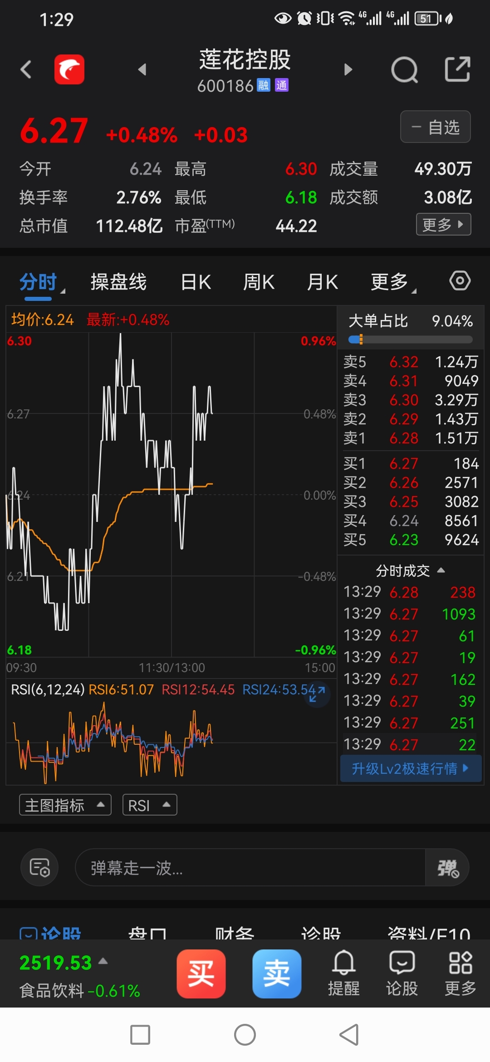The height and width of the screenshot is (1062, 490).
Task: Open the red bird app logo
Action: pyautogui.click(x=69, y=69)
